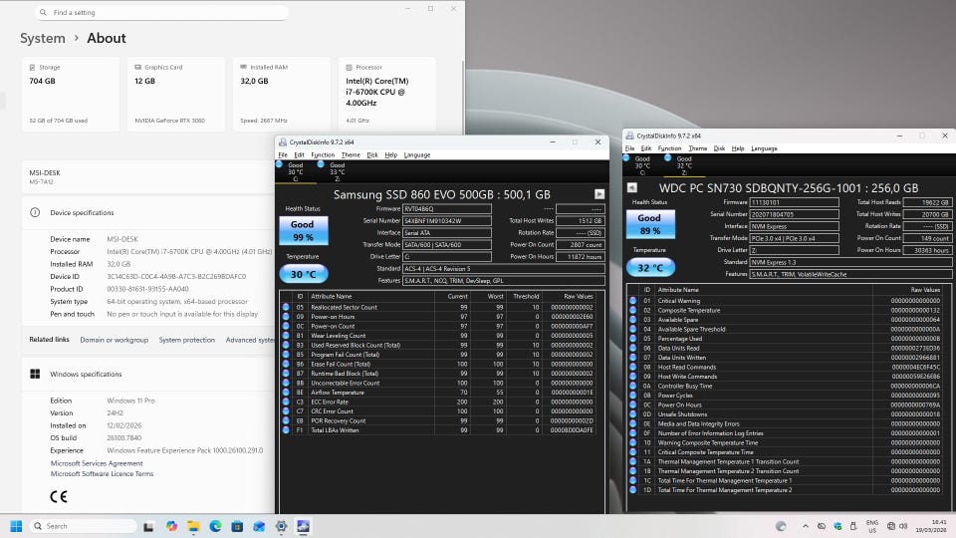This screenshot has width=956, height=538.
Task: Click the Device specifications info icon
Action: coord(35,212)
